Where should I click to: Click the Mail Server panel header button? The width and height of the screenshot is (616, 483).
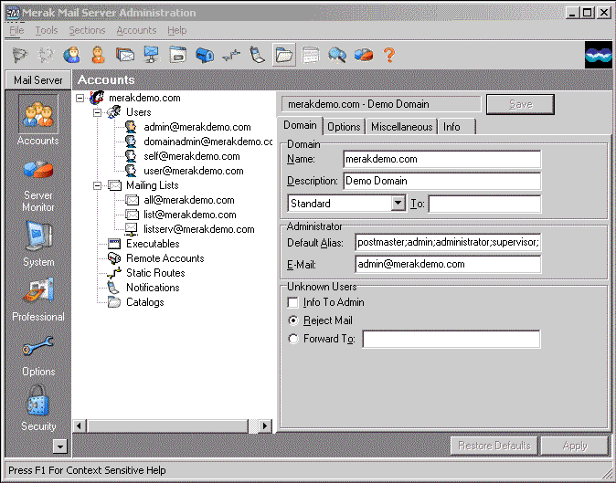pyautogui.click(x=38, y=80)
